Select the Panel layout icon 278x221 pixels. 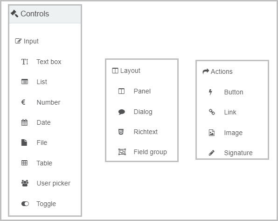click(x=121, y=91)
